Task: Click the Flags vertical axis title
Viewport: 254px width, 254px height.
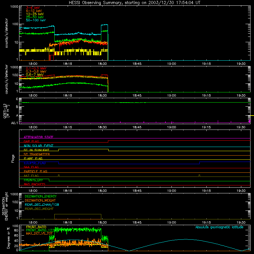Action: click(x=13, y=158)
